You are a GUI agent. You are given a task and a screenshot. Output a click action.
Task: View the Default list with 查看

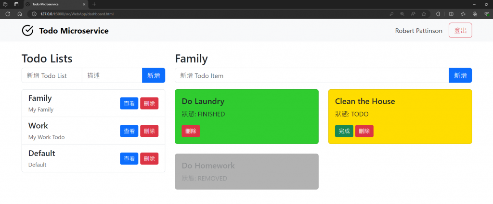point(129,158)
